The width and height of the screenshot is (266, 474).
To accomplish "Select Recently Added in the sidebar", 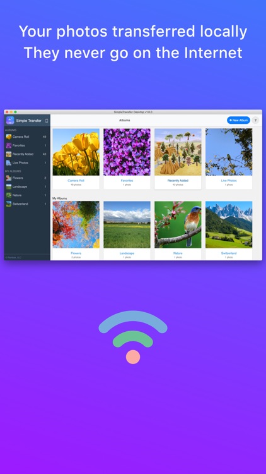I will tap(27, 154).
